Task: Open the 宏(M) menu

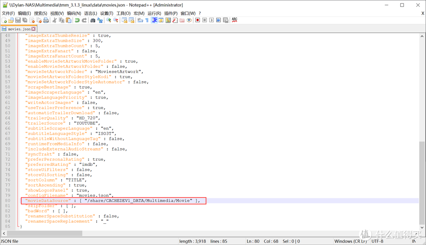Action: click(139, 13)
